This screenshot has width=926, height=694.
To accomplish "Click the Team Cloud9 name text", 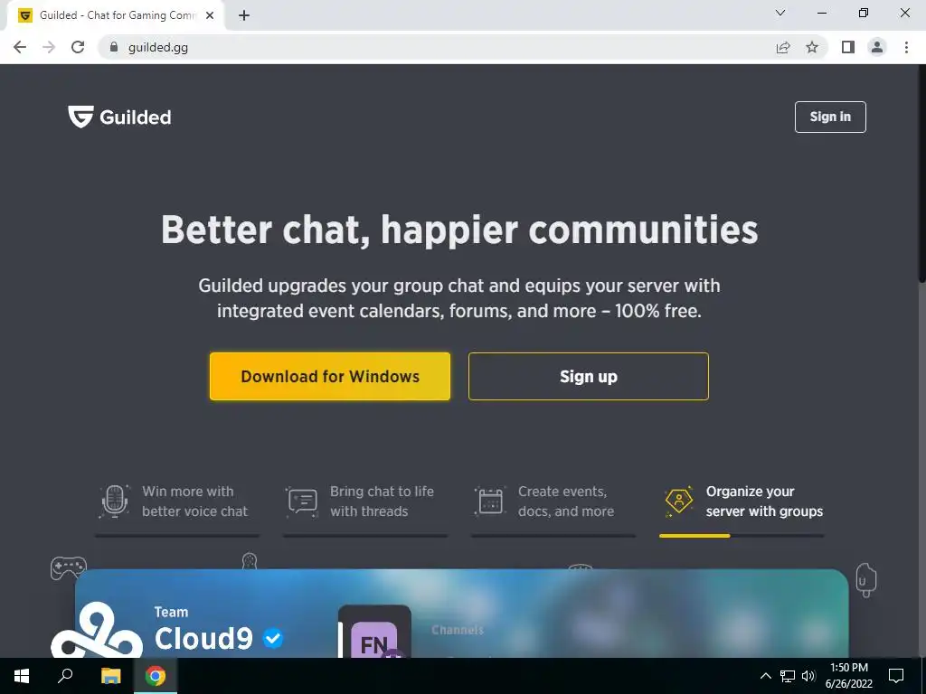I will [x=203, y=630].
